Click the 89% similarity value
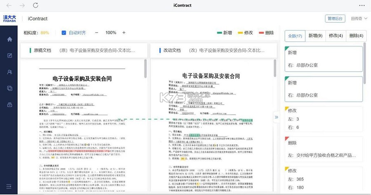 [x=45, y=33]
